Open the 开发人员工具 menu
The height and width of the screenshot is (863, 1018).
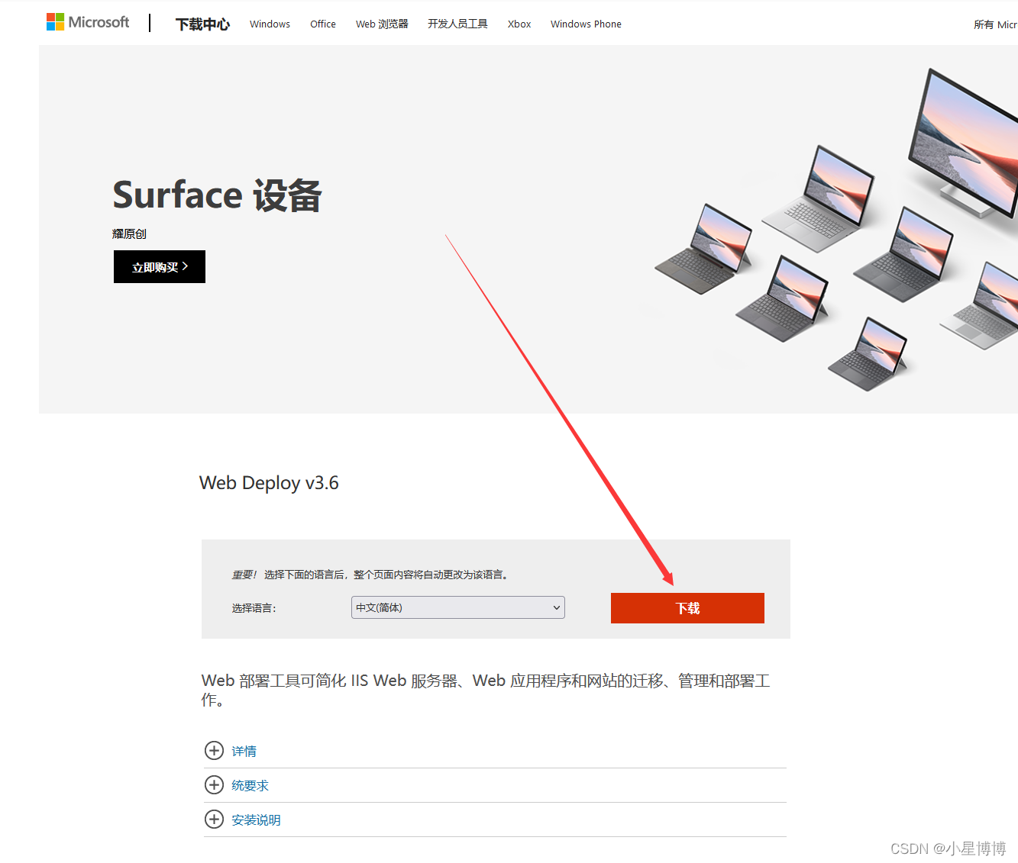pyautogui.click(x=457, y=24)
